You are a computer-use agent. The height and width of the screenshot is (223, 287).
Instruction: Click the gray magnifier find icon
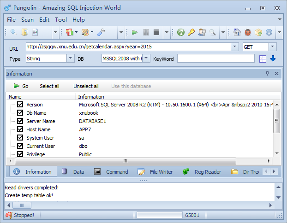(212, 32)
